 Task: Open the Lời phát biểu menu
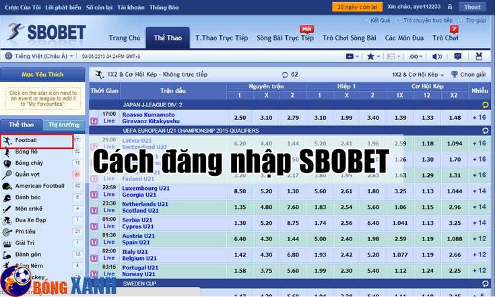(x=63, y=7)
